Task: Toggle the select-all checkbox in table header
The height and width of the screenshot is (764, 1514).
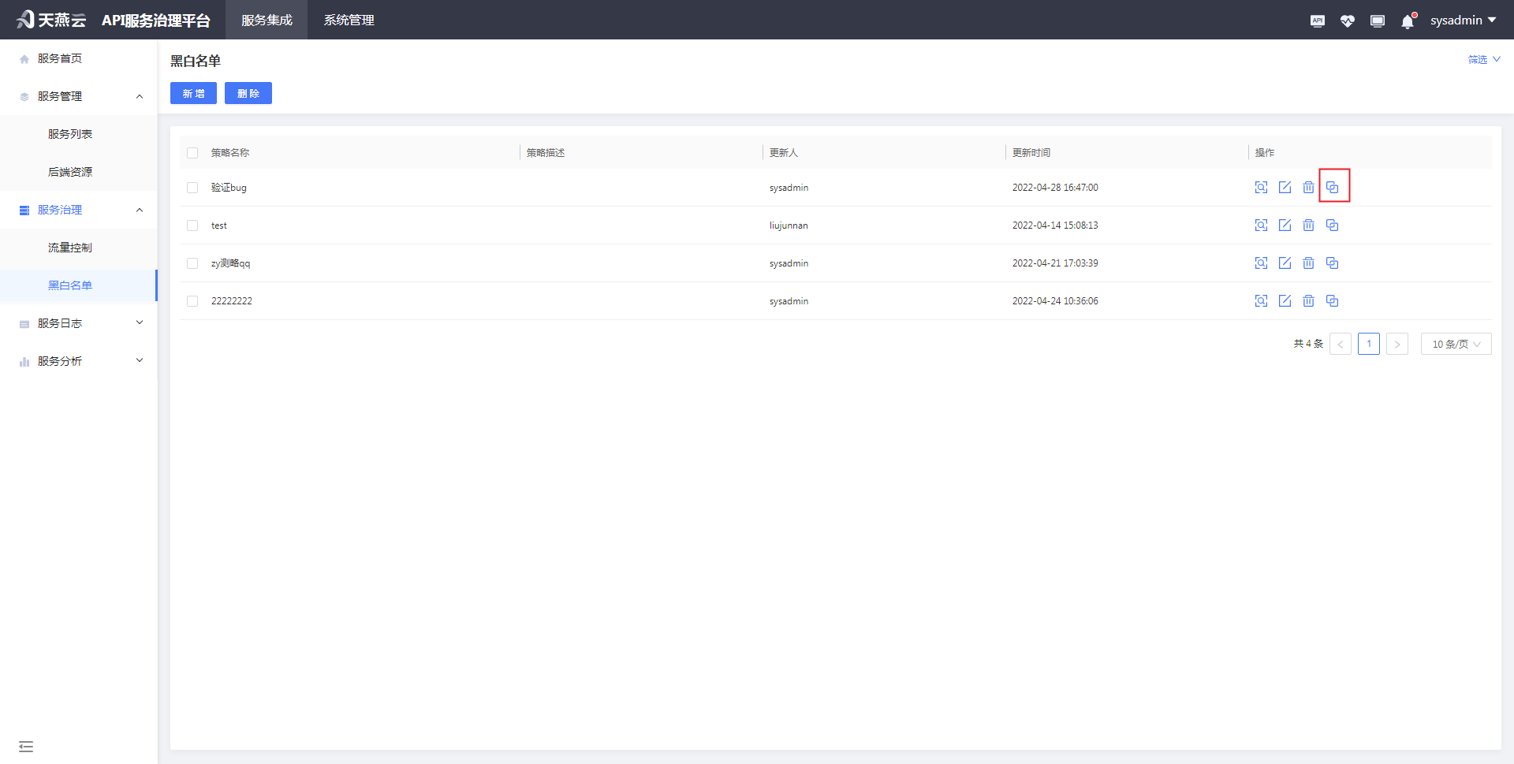Action: [x=192, y=153]
